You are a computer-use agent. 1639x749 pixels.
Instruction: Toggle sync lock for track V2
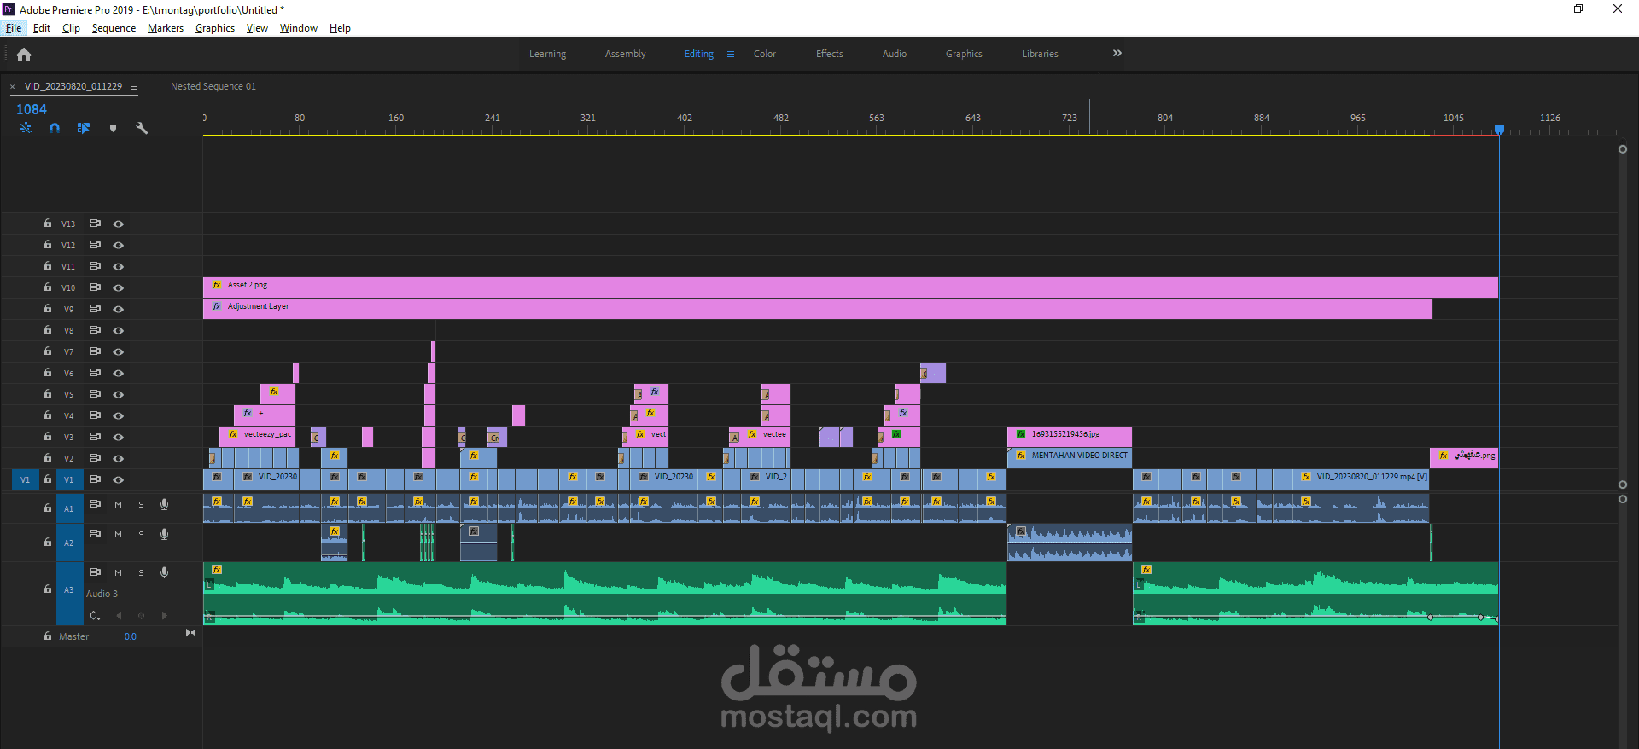coord(96,458)
